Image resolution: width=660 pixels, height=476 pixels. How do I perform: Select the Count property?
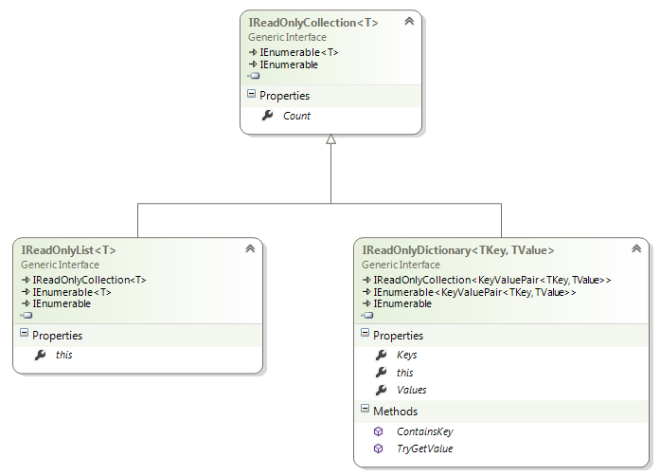click(296, 116)
